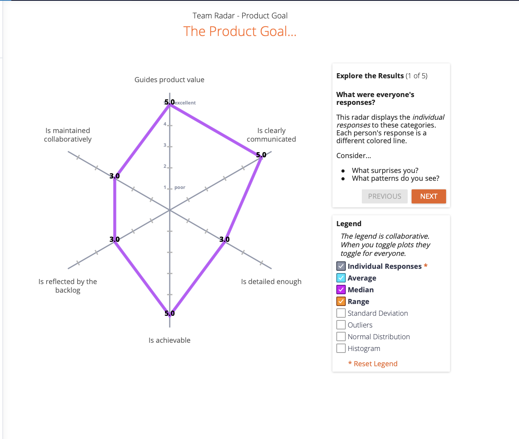
Task: Select the 5.0 point on Guides product value
Action: tap(169, 104)
